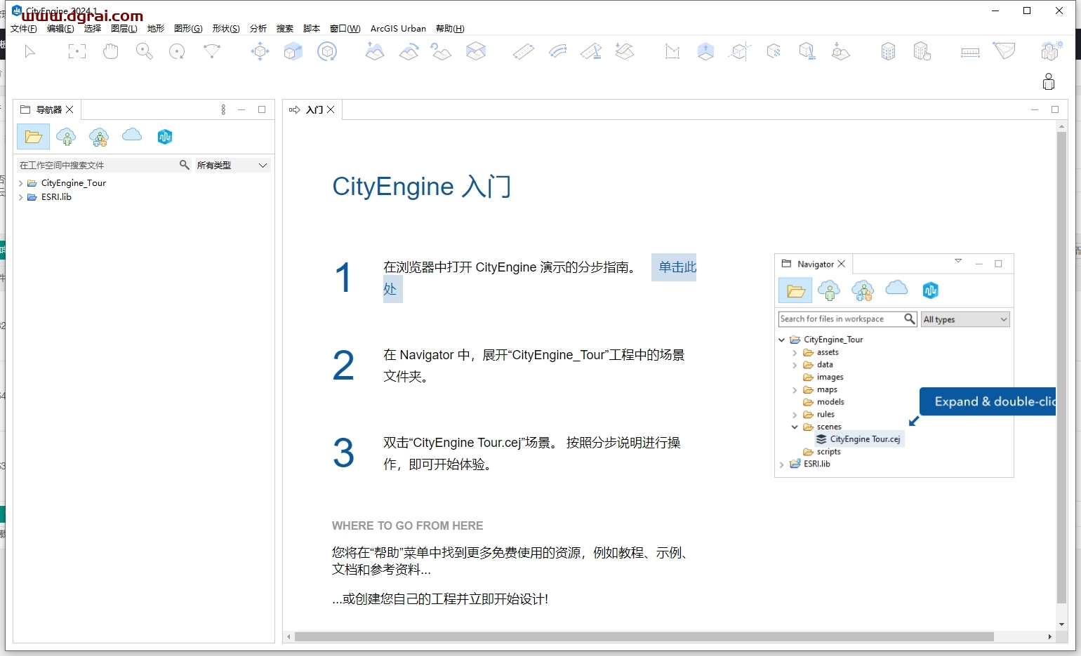Screen dimensions: 1081x656
Task: Minimize the 导航器 panel
Action: tap(241, 109)
